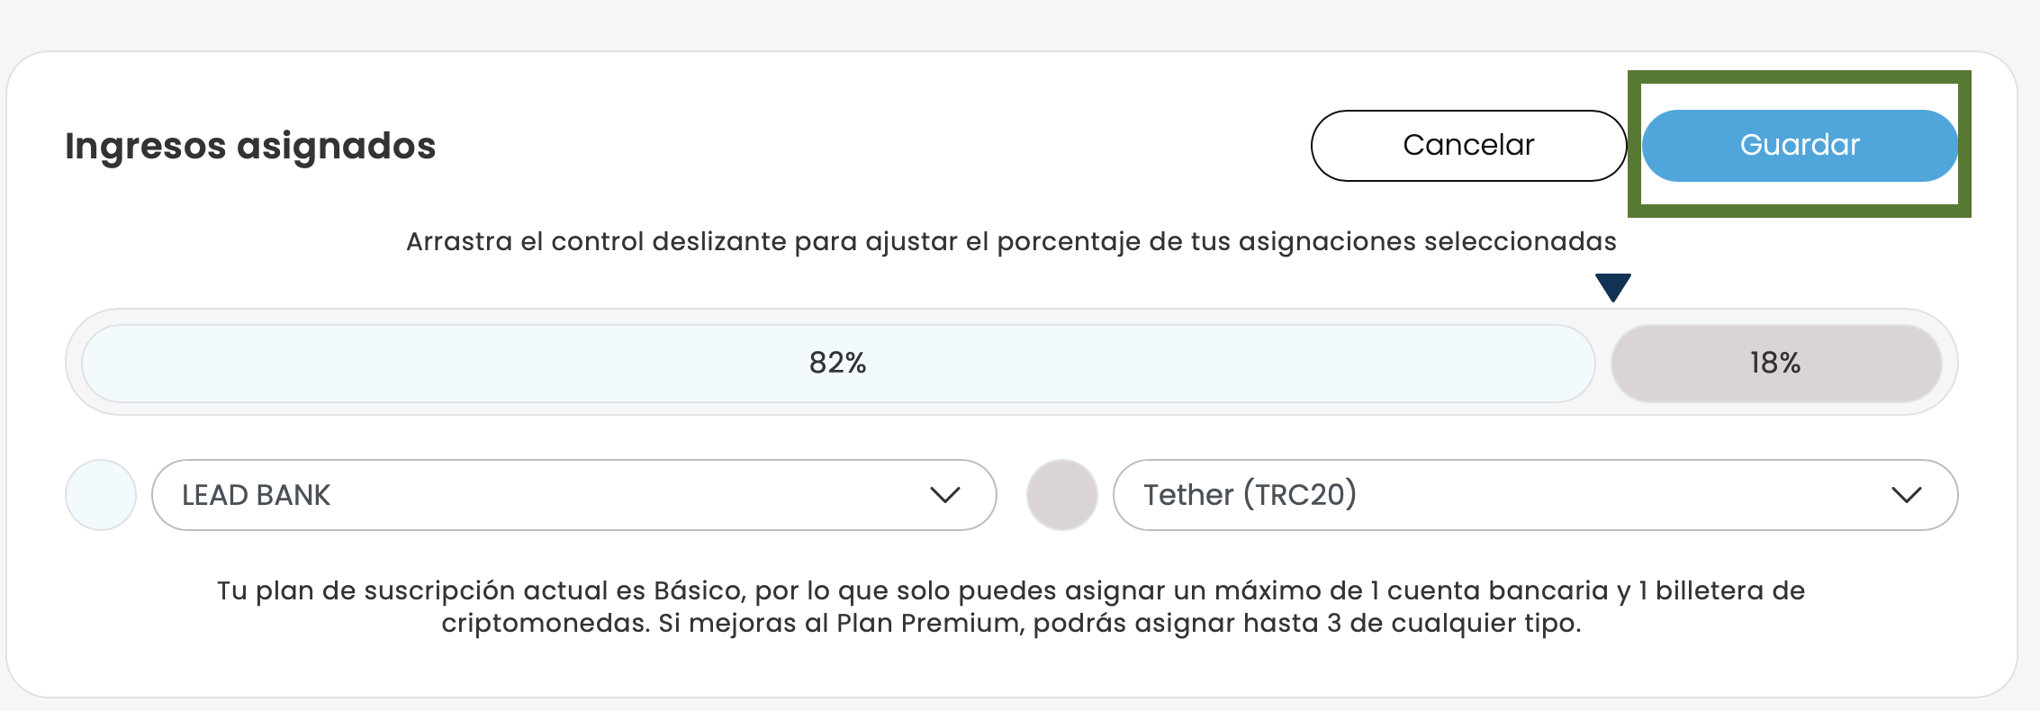The width and height of the screenshot is (2040, 711).
Task: Select the light blue circle swatch
Action: click(101, 495)
